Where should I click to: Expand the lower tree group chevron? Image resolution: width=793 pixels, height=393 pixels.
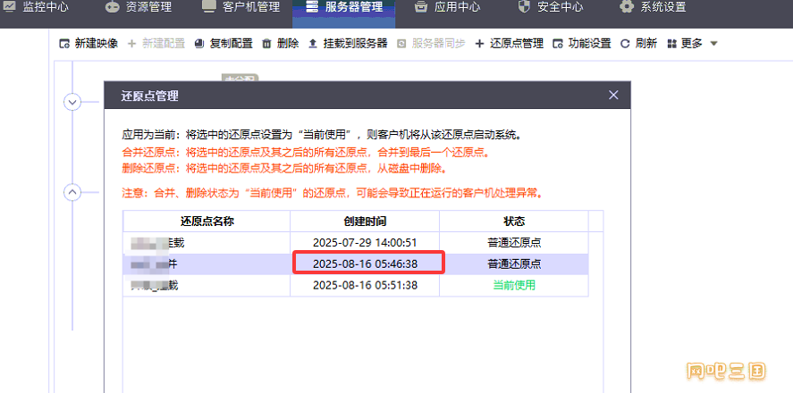point(73,192)
